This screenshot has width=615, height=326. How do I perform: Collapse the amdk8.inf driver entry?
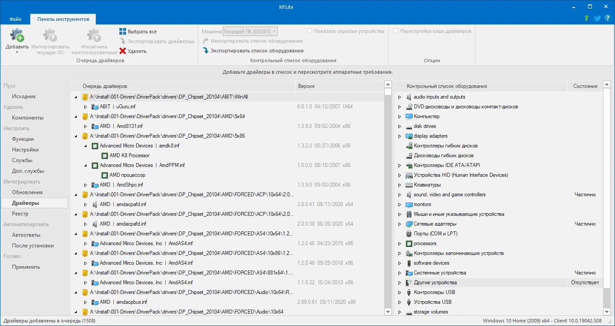point(85,146)
